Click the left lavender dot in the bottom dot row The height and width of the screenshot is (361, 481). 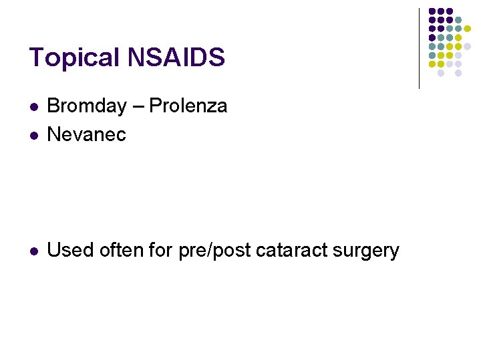pos(441,73)
